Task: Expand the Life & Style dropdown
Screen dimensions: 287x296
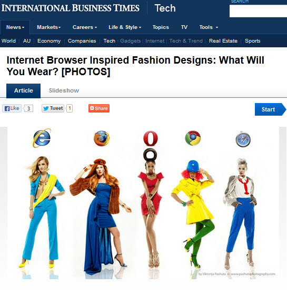Action: 125,27
